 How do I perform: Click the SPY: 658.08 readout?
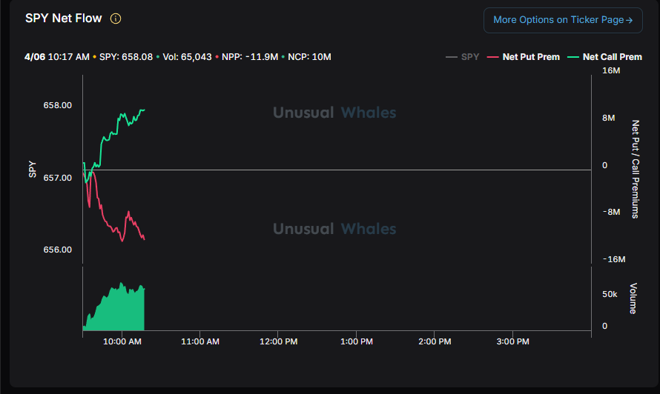[126, 57]
